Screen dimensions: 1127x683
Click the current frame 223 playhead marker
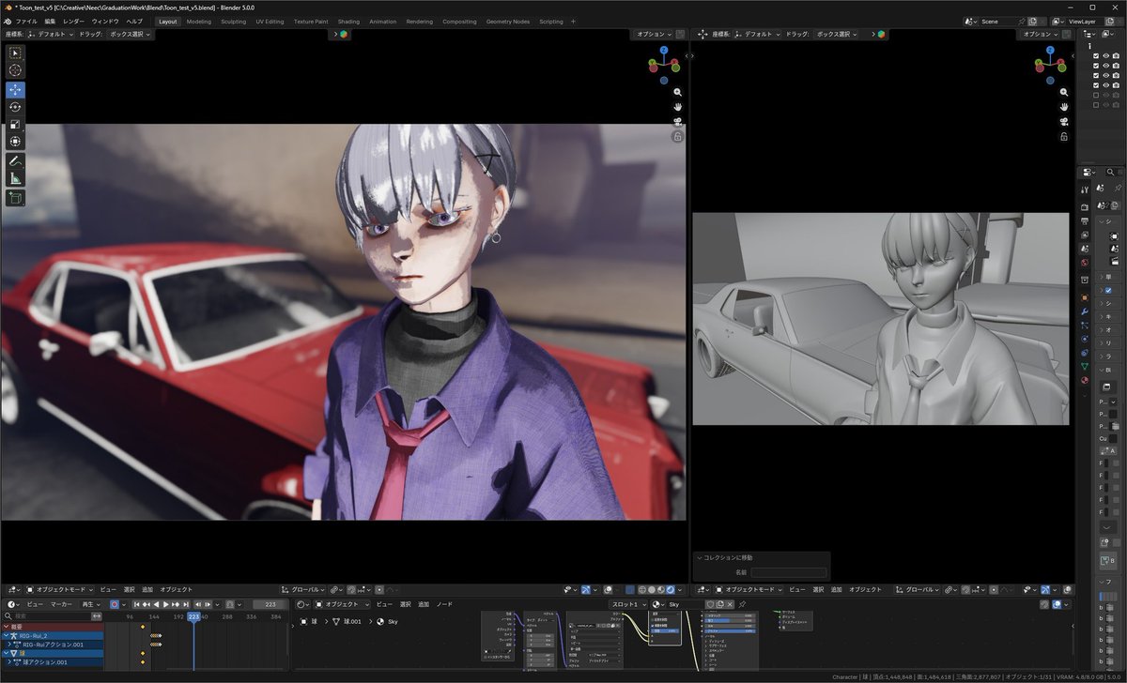193,616
